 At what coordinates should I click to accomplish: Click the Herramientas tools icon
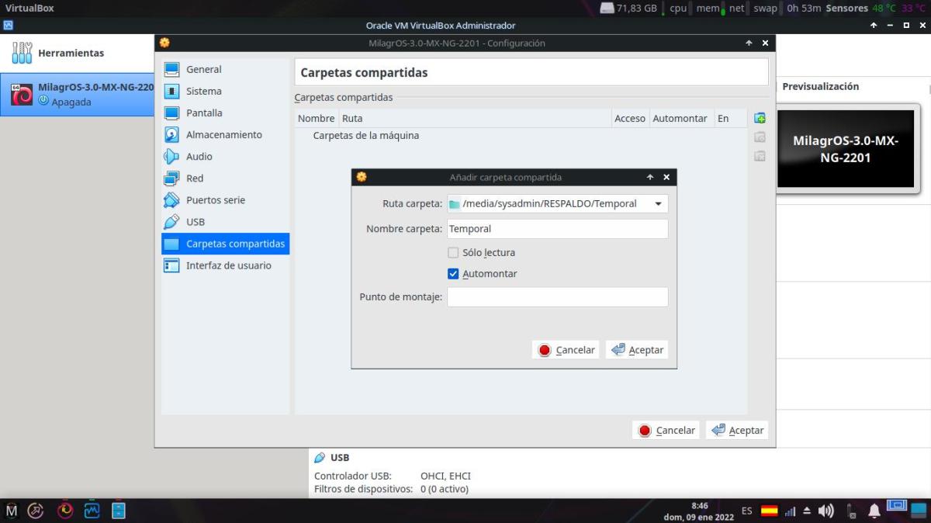22,53
